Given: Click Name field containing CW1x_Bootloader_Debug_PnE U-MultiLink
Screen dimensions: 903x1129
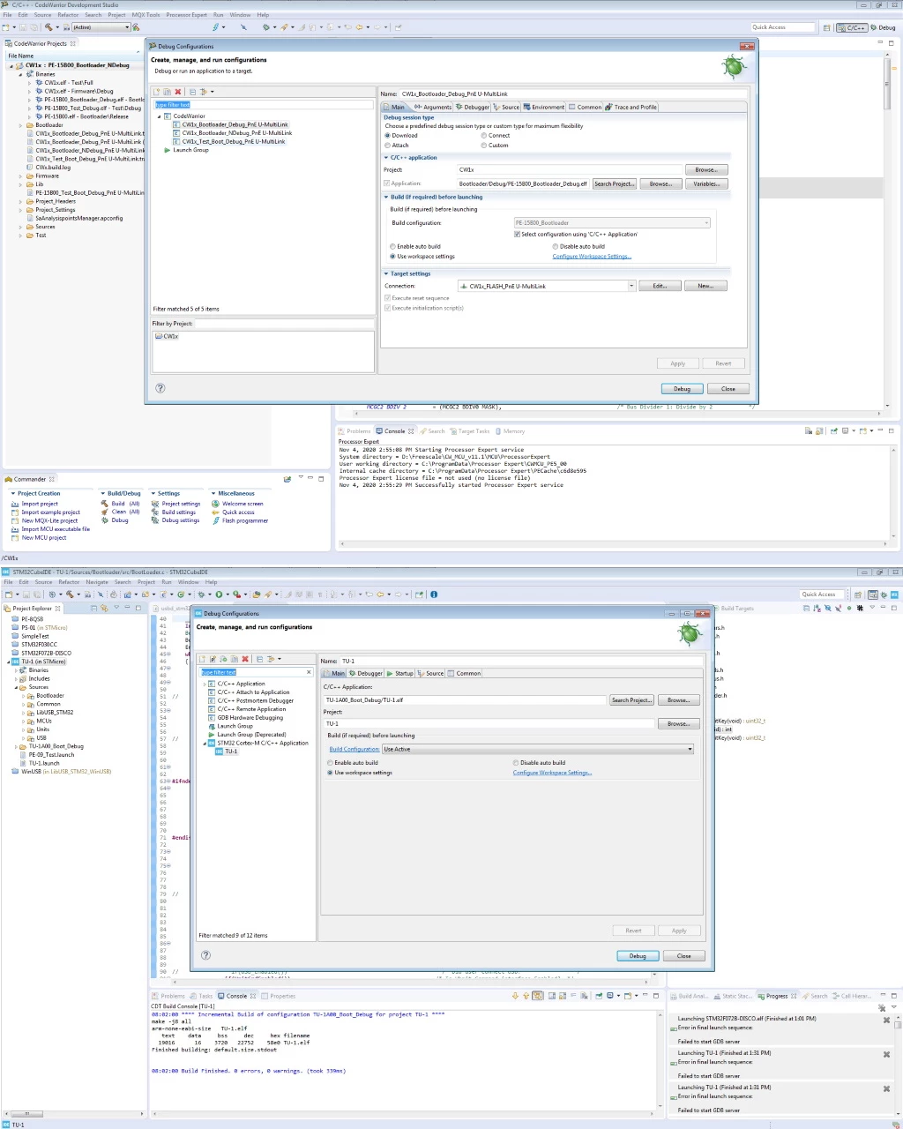Looking at the screenshot, I should coord(573,93).
